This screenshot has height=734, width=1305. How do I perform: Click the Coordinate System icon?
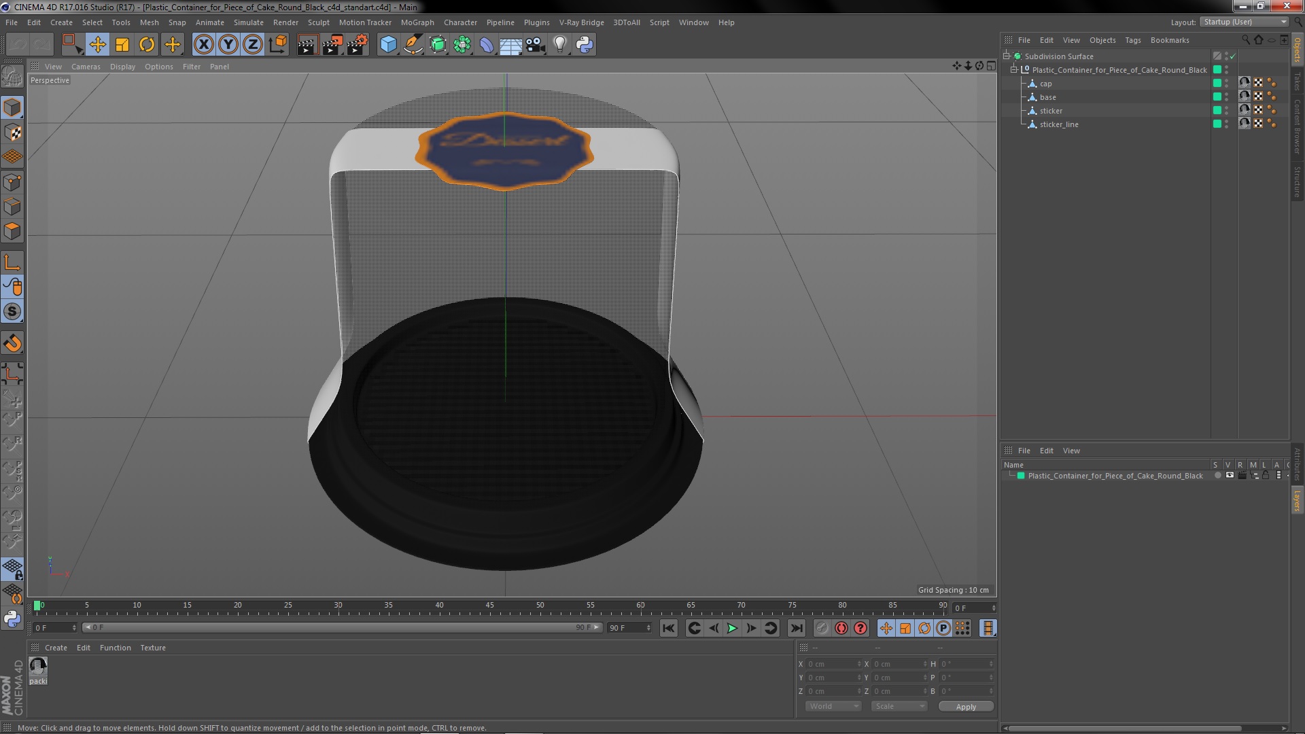click(x=278, y=45)
